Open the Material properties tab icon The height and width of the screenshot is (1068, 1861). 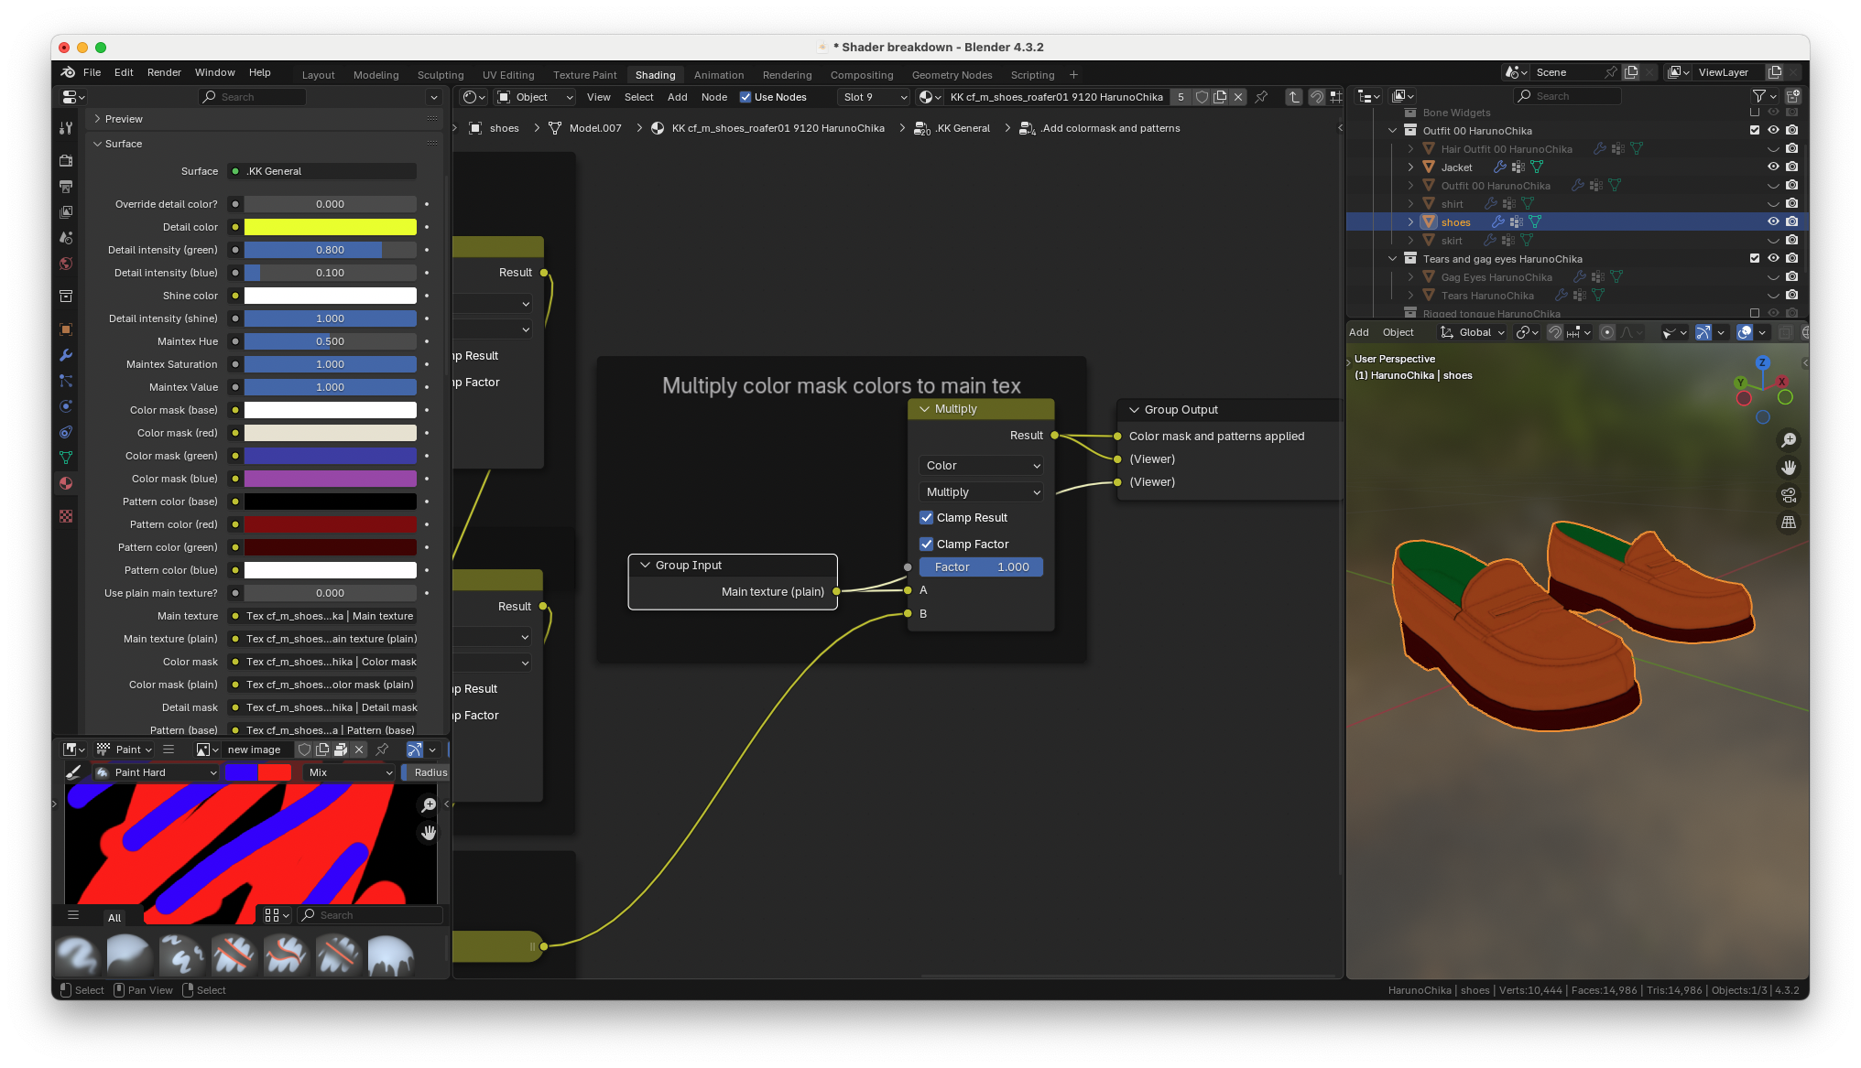point(66,483)
